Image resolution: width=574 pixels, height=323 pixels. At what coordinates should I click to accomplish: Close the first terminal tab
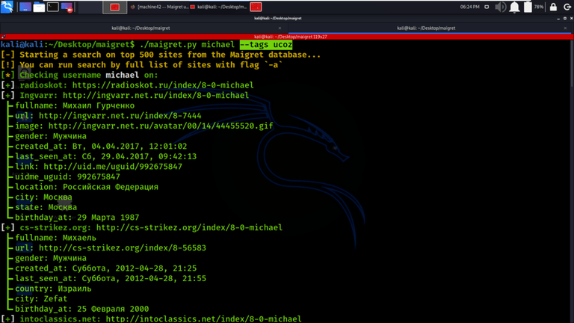[280, 28]
